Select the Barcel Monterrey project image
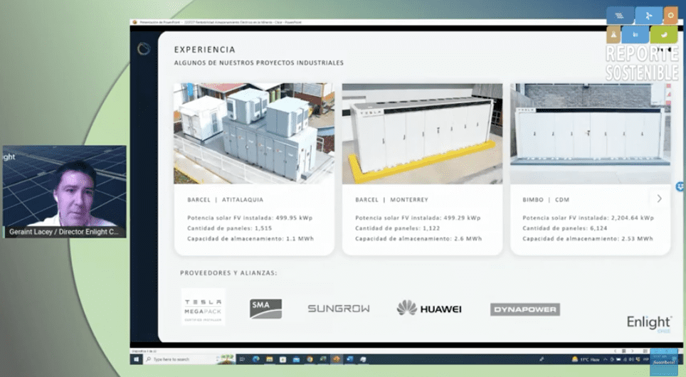 click(x=422, y=133)
